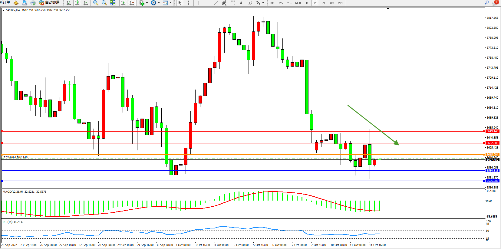Viewport: 501px width, 249px height.
Task: Switch to the M15 timeframe
Action: tap(289, 3)
